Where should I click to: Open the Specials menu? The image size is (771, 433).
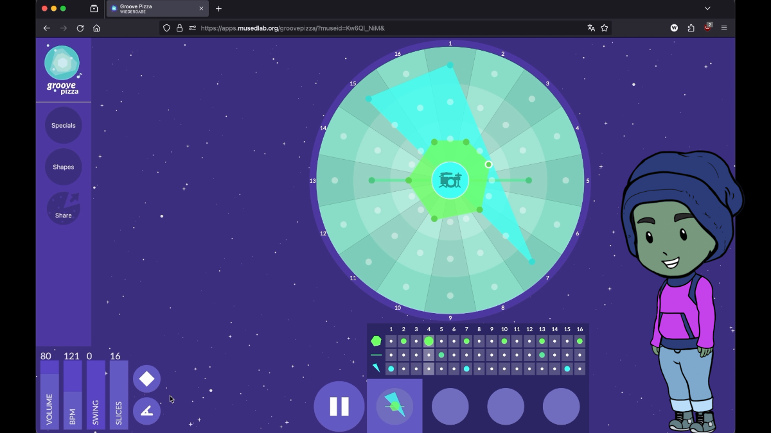(x=64, y=126)
